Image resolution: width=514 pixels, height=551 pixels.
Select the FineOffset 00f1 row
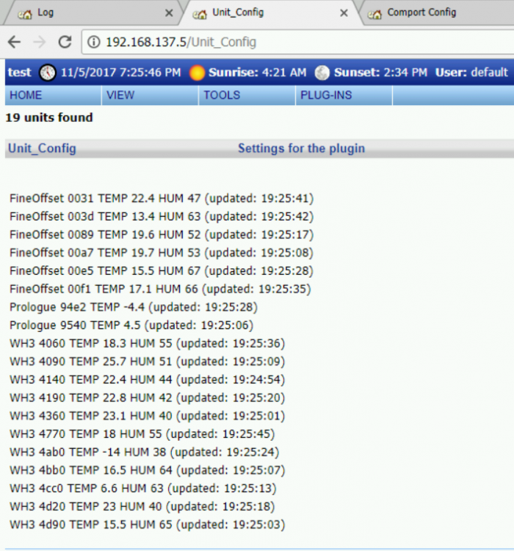pyautogui.click(x=160, y=289)
